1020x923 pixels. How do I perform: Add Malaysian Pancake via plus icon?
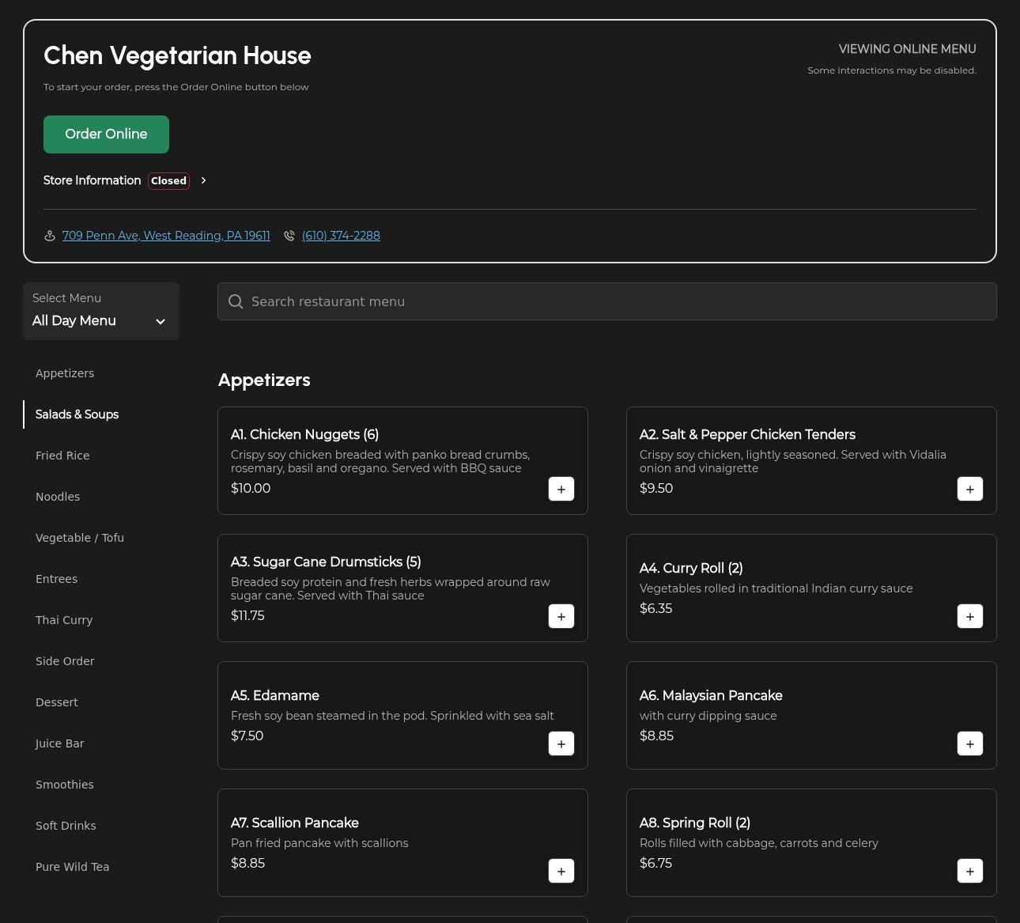pos(969,743)
